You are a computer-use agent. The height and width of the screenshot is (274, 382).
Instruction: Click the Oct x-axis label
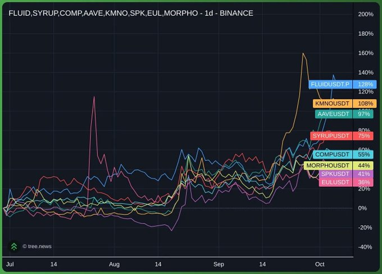pos(320,264)
